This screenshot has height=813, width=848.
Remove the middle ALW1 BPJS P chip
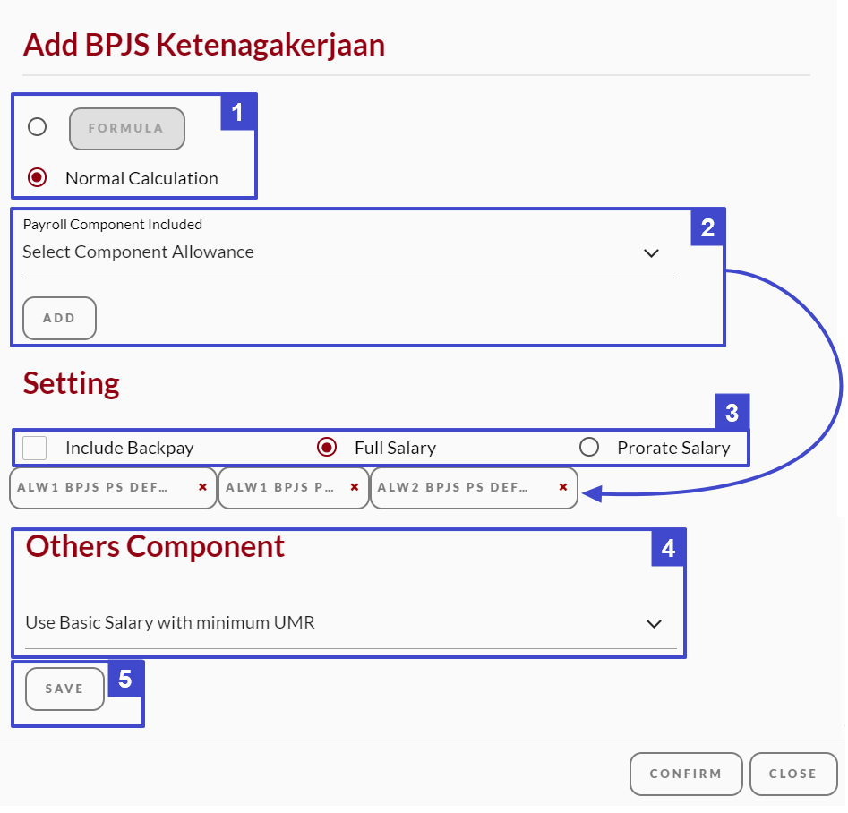click(355, 487)
